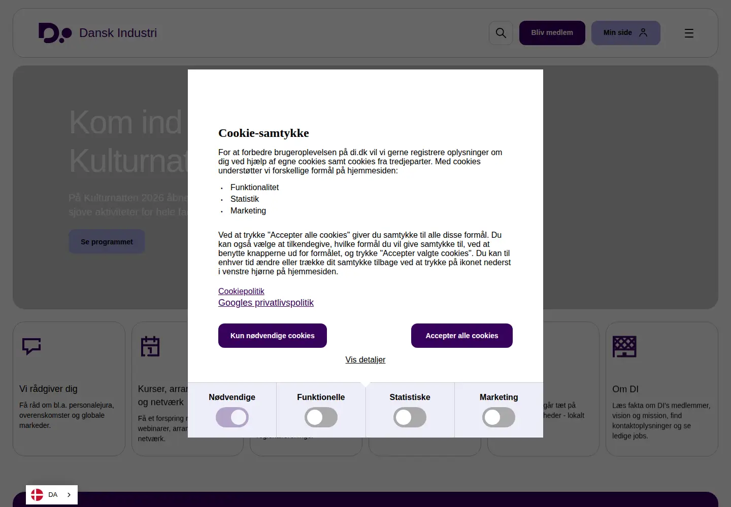Toggle the Nødvendige cookies switch
The width and height of the screenshot is (731, 507).
click(x=232, y=417)
